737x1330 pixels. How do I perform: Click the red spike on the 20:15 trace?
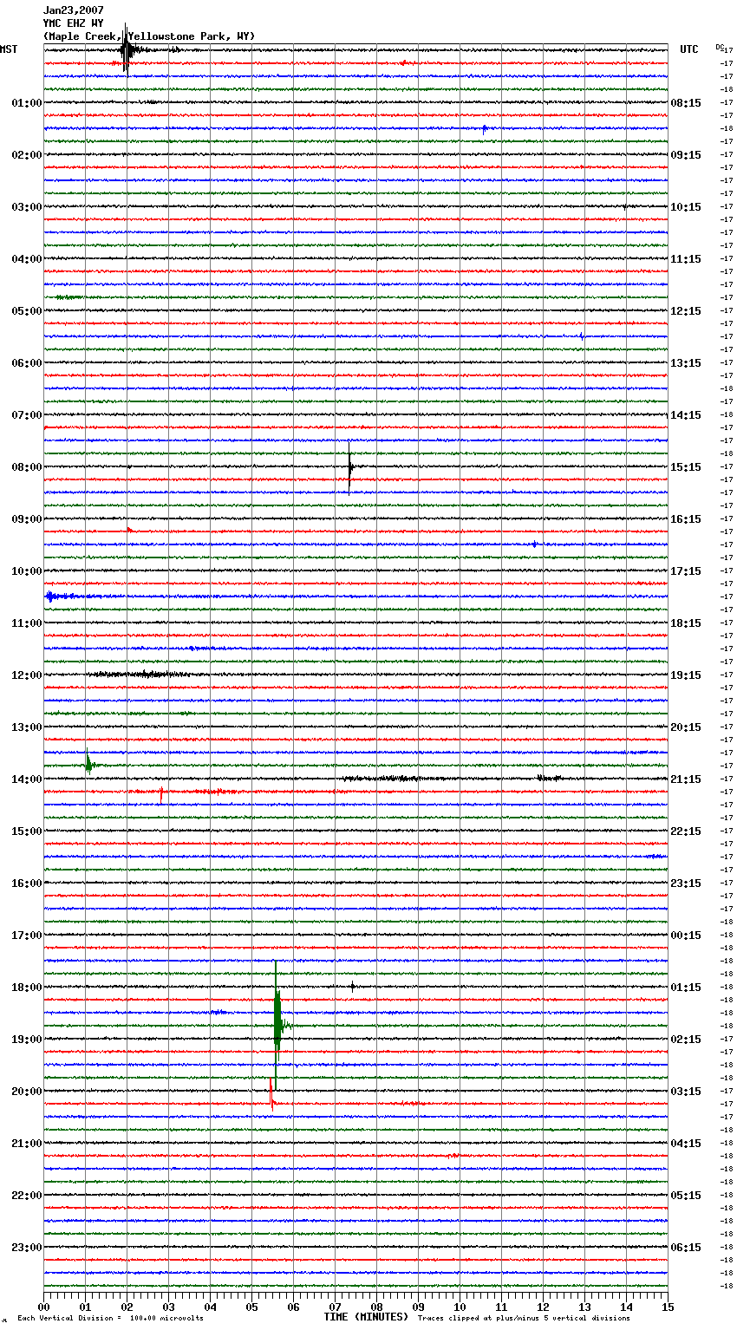click(271, 1094)
